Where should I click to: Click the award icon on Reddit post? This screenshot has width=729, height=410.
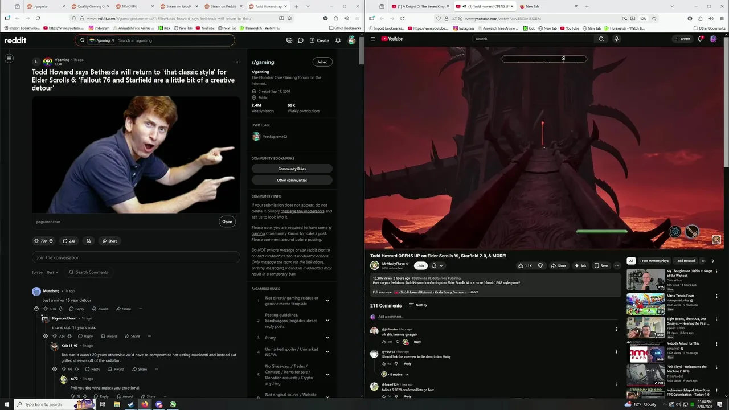coord(88,241)
